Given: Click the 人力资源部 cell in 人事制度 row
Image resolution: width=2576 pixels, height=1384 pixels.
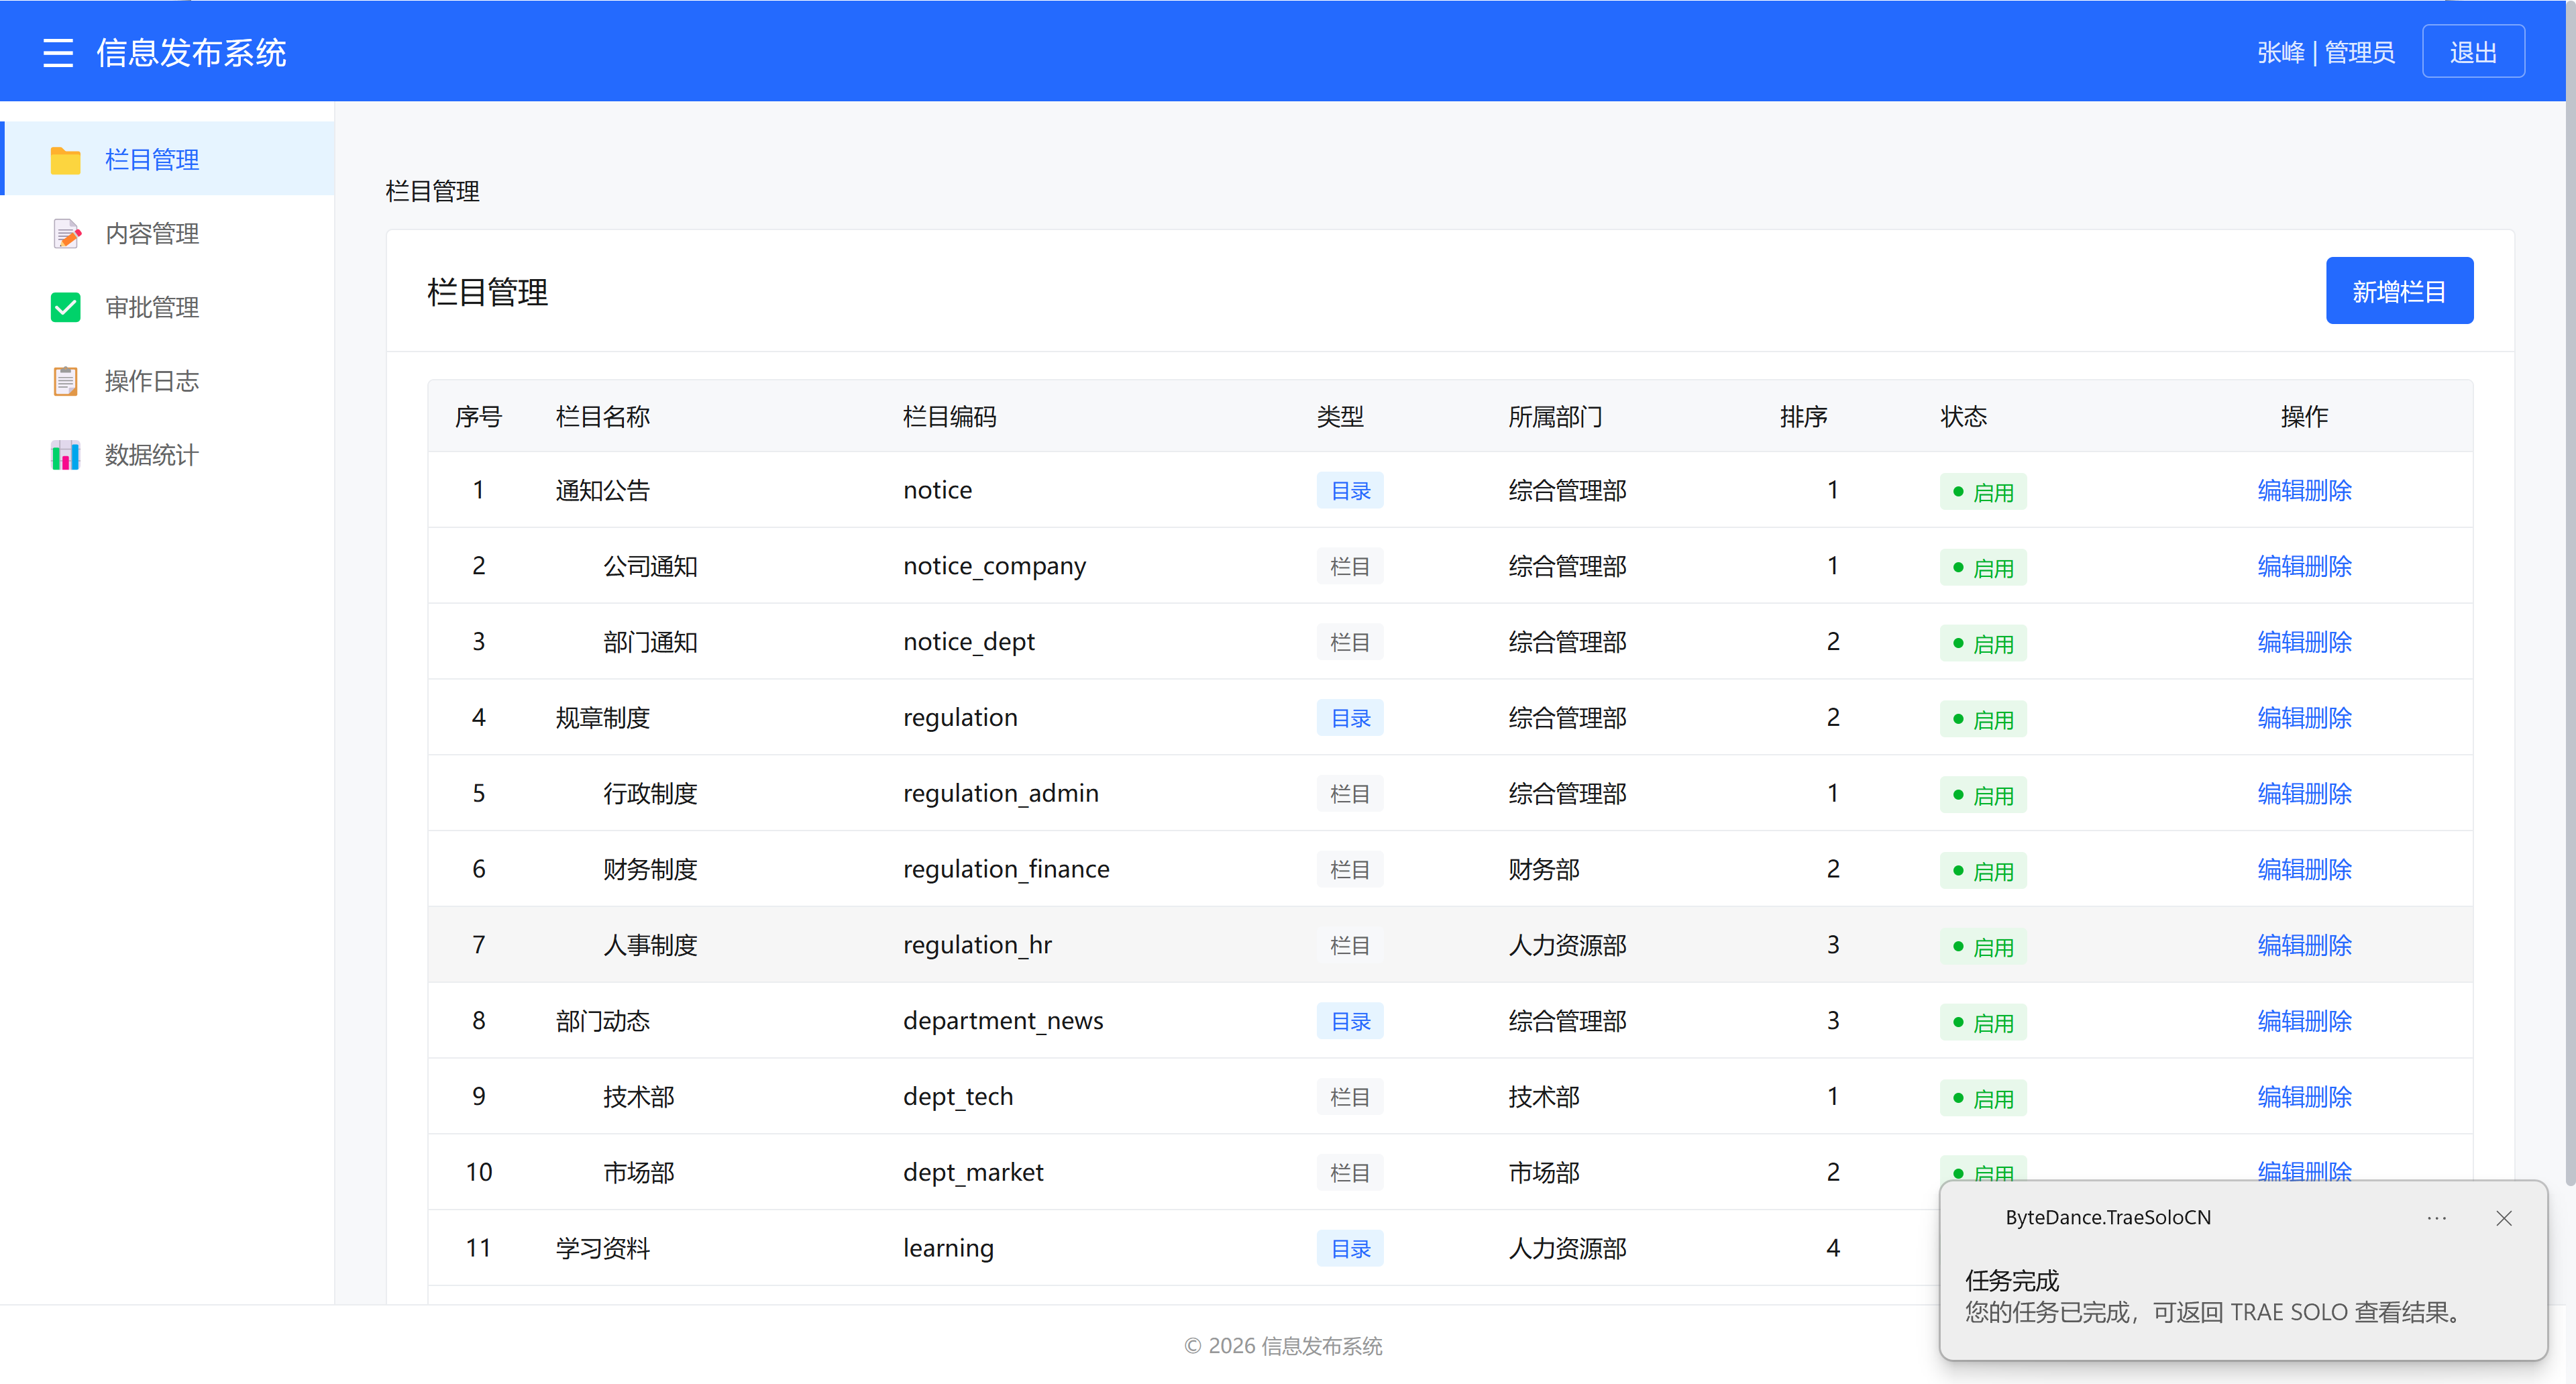Looking at the screenshot, I should click(x=1567, y=945).
